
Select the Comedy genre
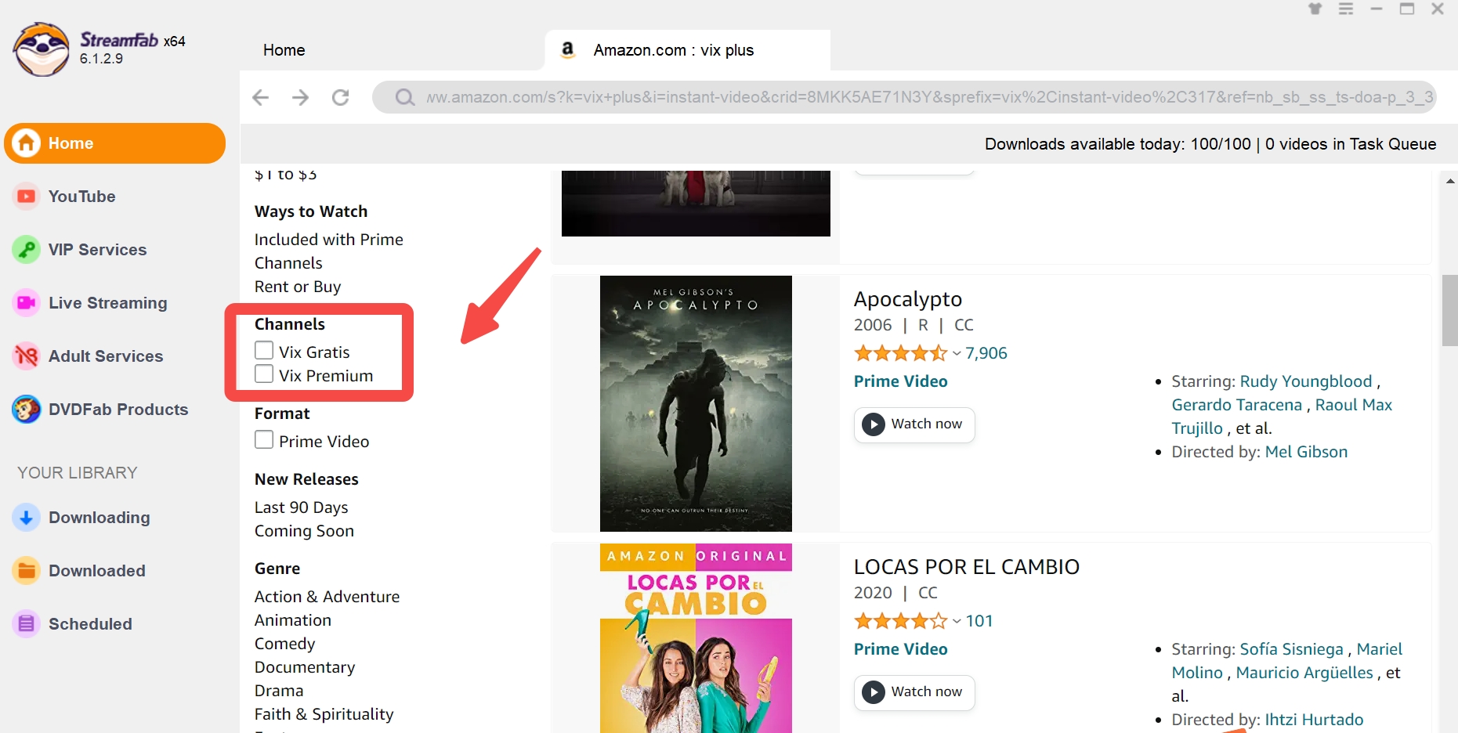point(284,644)
